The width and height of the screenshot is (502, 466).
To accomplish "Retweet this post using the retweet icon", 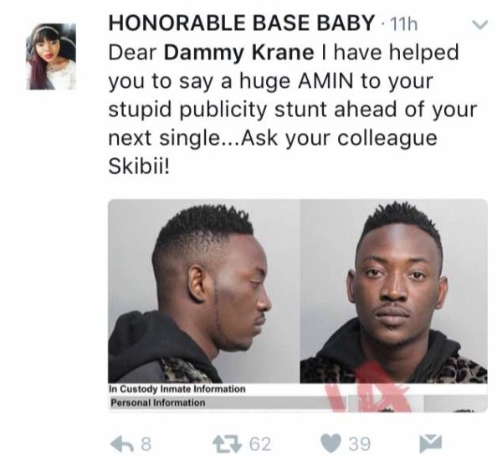I will [227, 444].
